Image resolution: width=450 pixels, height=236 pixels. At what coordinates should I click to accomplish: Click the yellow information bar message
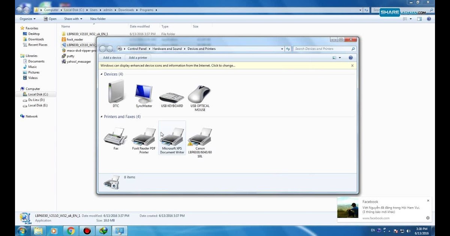pos(168,66)
